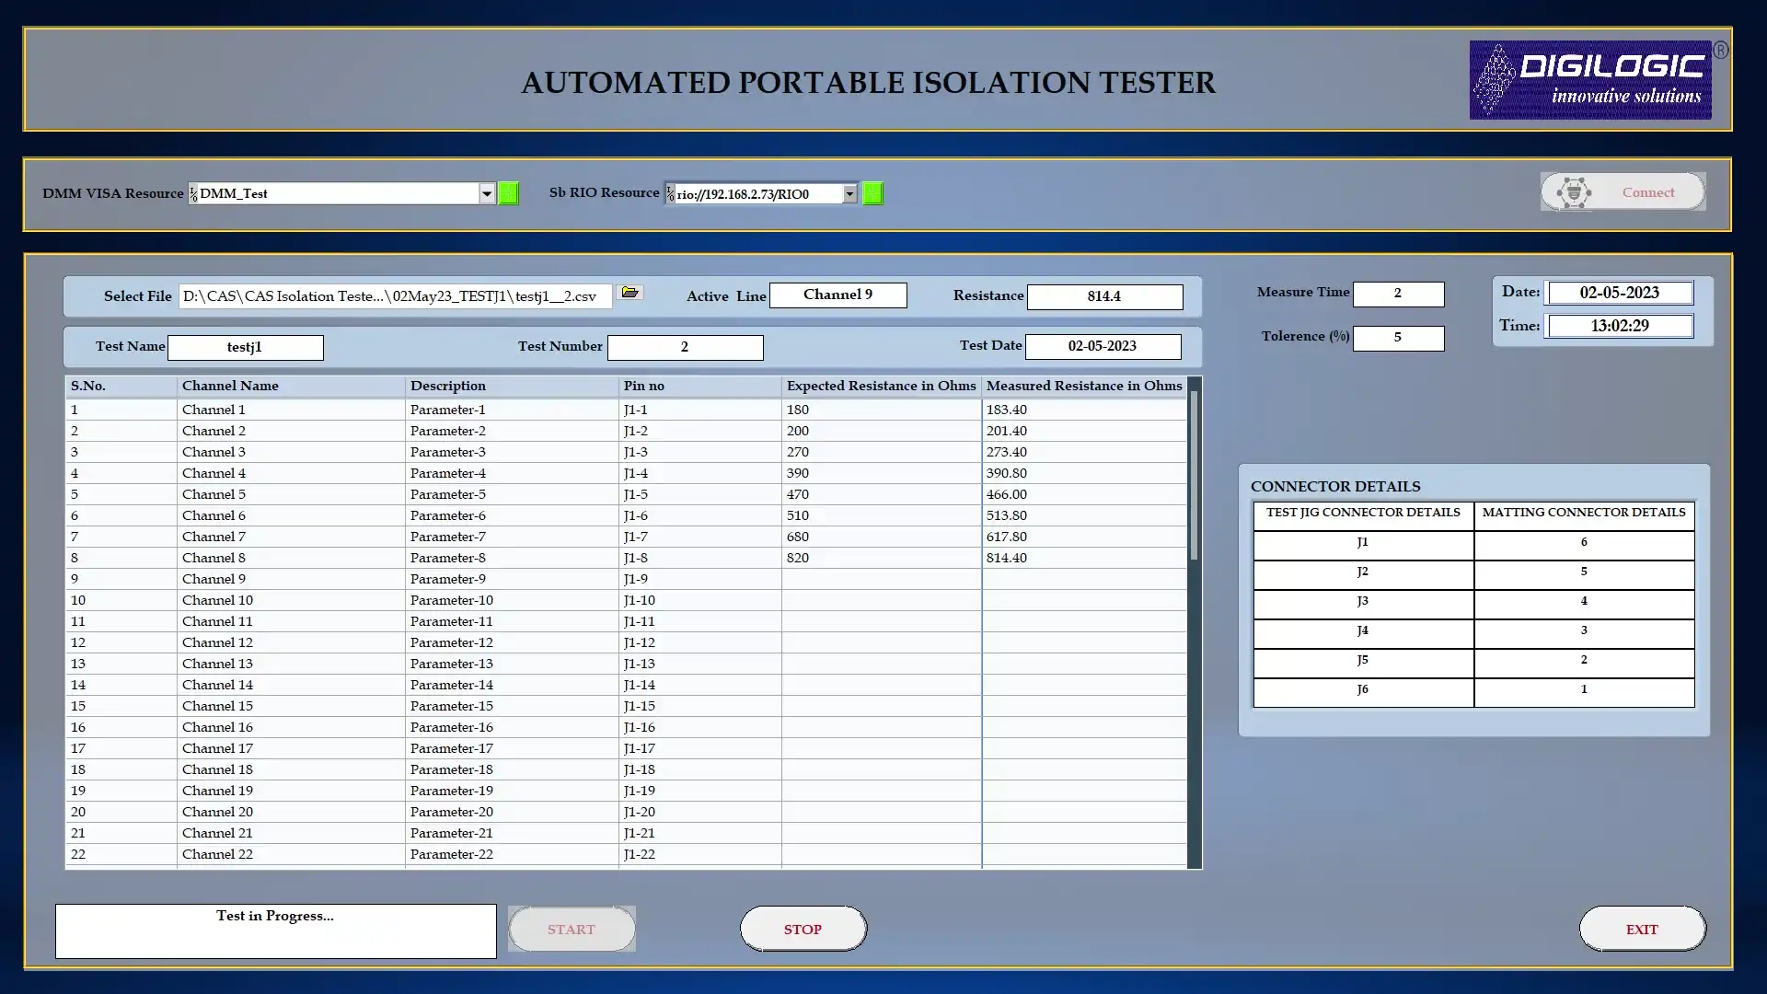Click the Tolerence (%) input field
The width and height of the screenshot is (1767, 994).
click(x=1398, y=338)
